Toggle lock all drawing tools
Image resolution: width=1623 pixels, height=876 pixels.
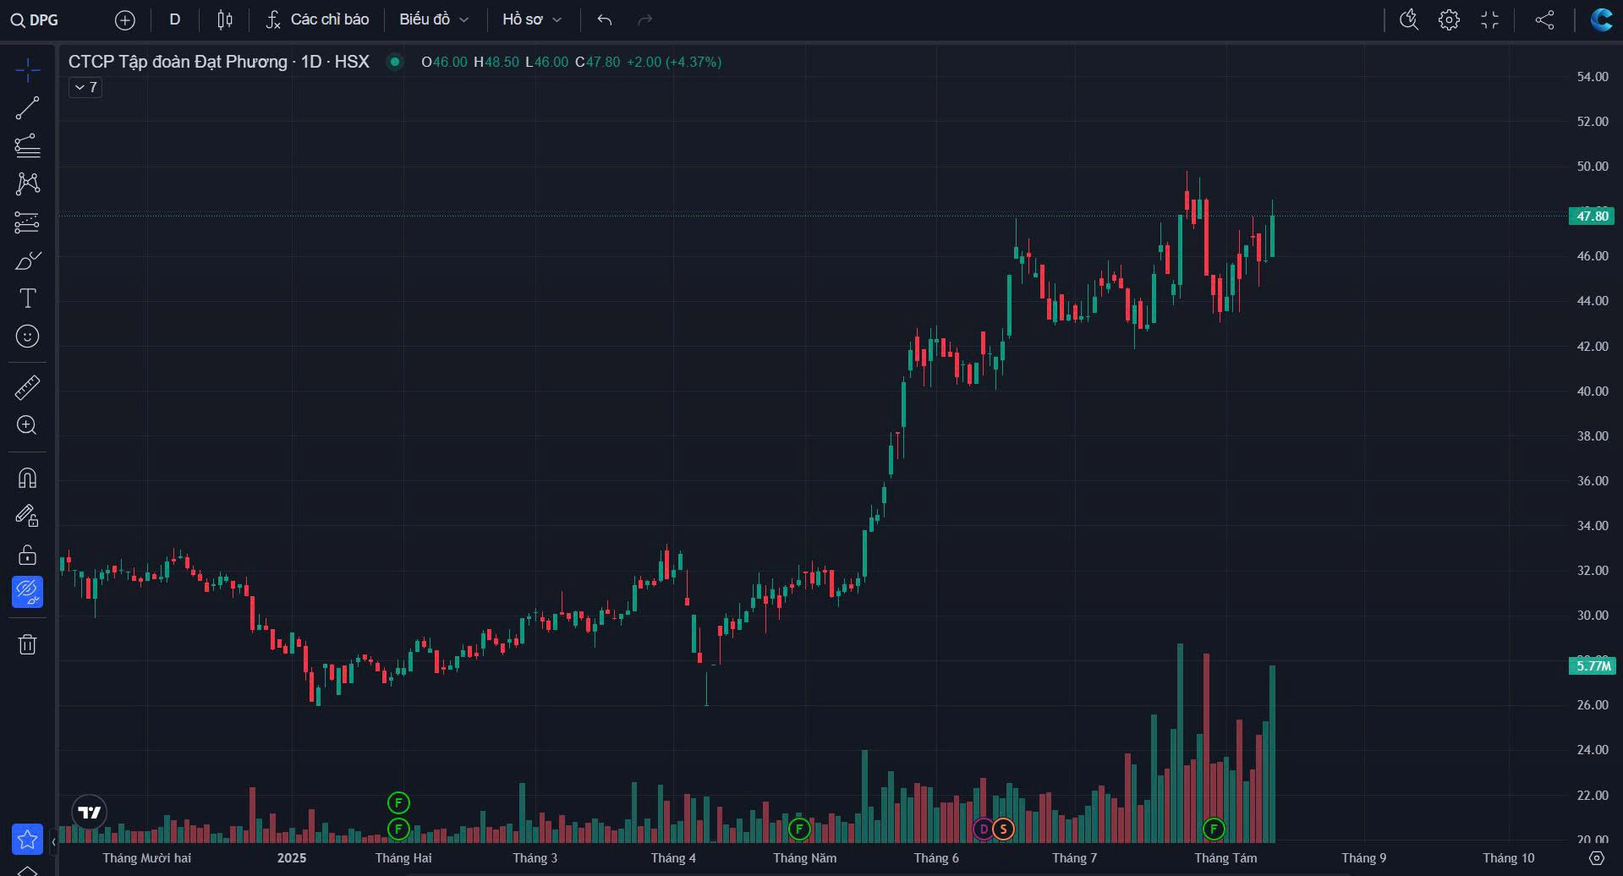(x=27, y=555)
